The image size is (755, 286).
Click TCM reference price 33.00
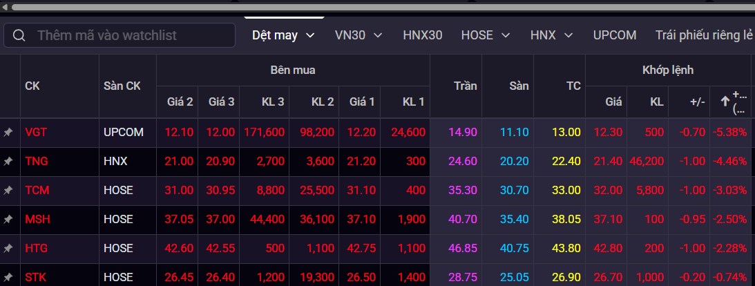pos(566,190)
